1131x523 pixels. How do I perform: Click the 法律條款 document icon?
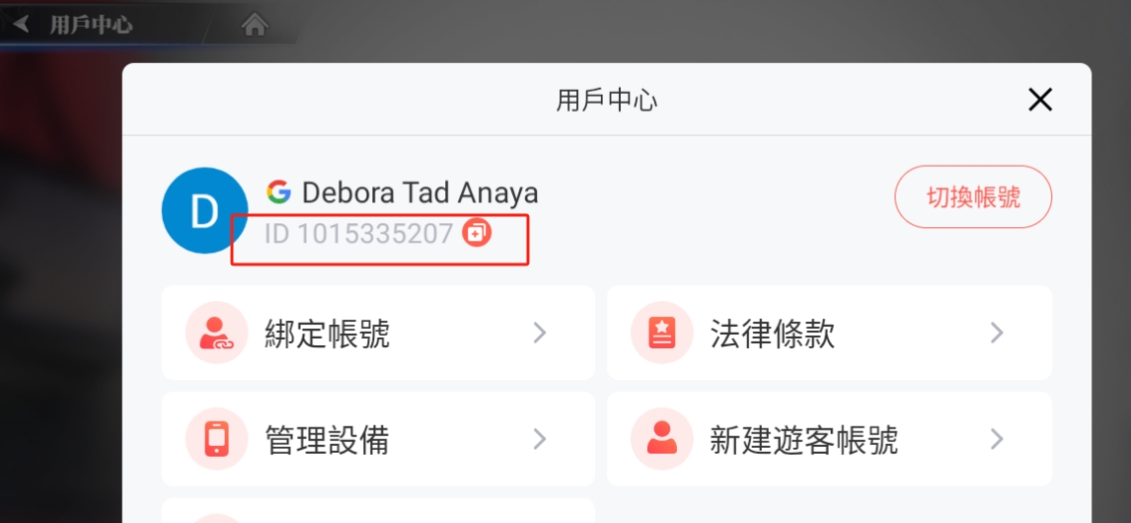(661, 333)
